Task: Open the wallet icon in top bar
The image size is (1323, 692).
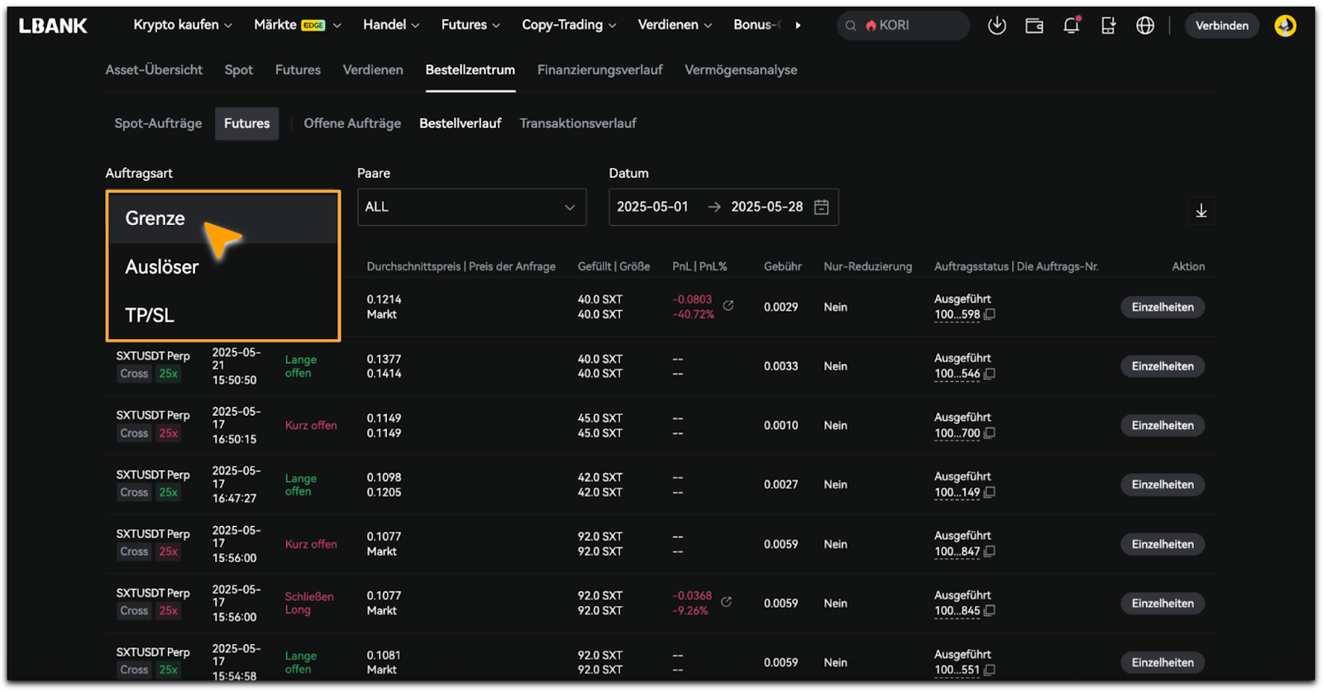Action: pyautogui.click(x=1034, y=26)
